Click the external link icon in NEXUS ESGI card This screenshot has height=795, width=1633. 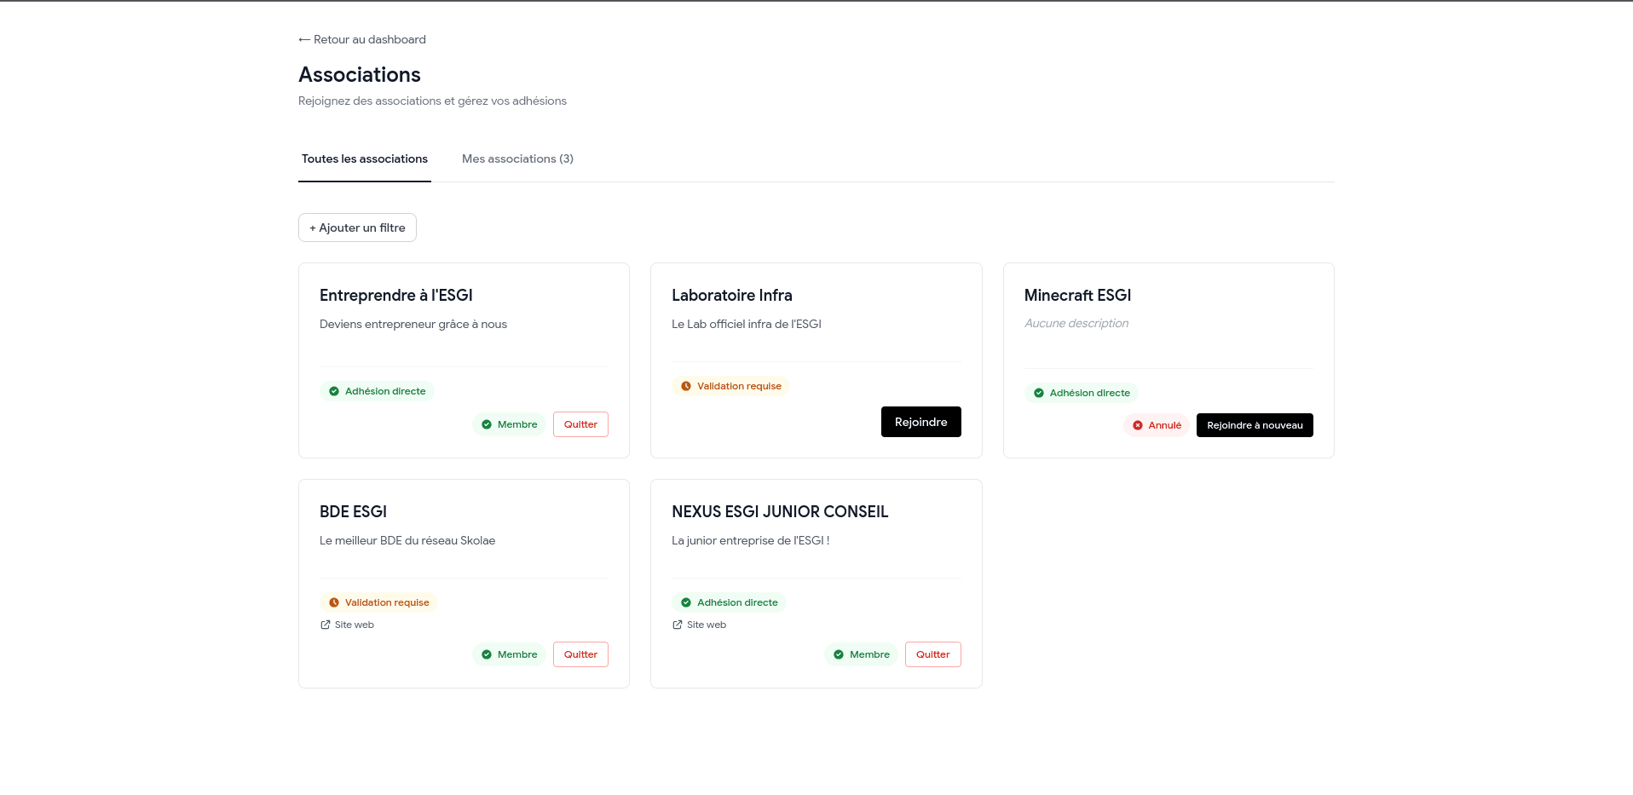point(678,625)
